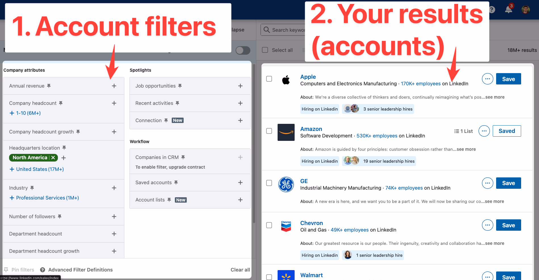Open the more options button for GE
539x280 pixels.
click(488, 183)
